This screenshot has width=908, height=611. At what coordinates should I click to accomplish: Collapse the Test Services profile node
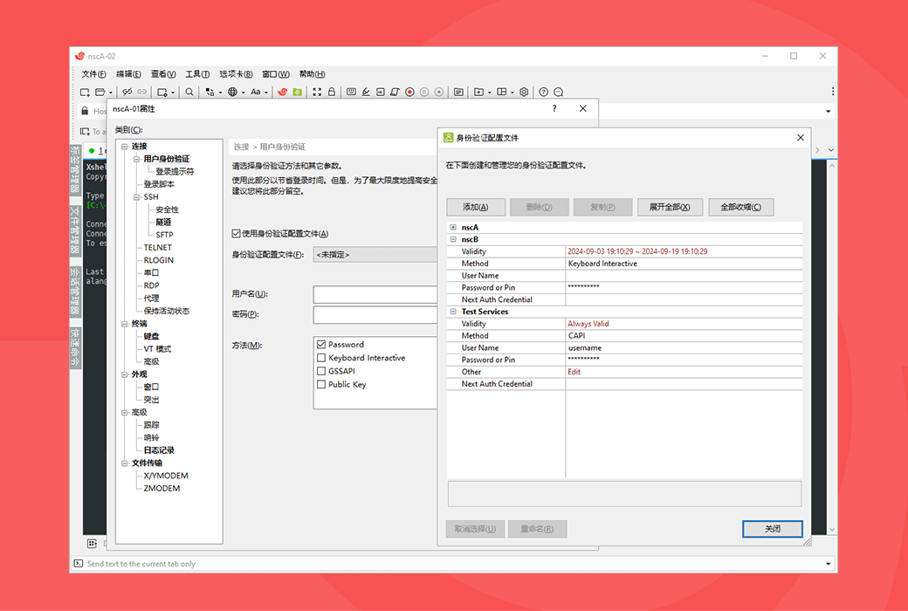pos(453,312)
